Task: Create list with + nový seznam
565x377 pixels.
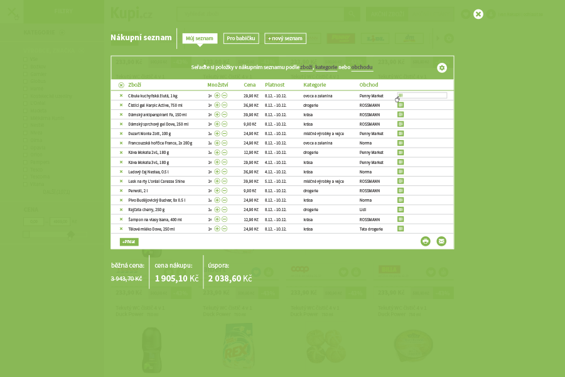Action: 285,38
